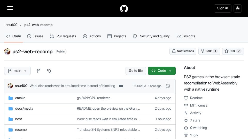This screenshot has height=139, width=248.
Task: Open the recomp folder
Action: (x=21, y=130)
